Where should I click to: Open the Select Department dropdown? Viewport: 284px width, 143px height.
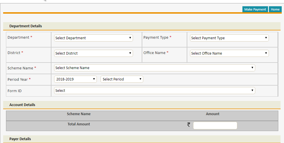(93, 38)
